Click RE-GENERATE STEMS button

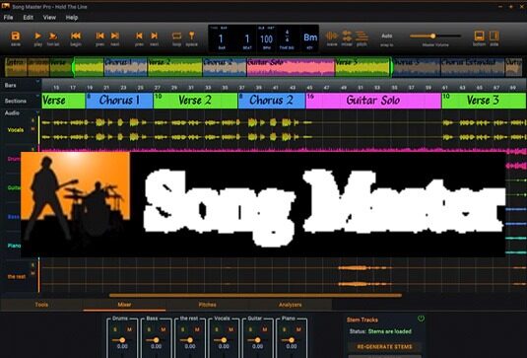[x=384, y=346]
